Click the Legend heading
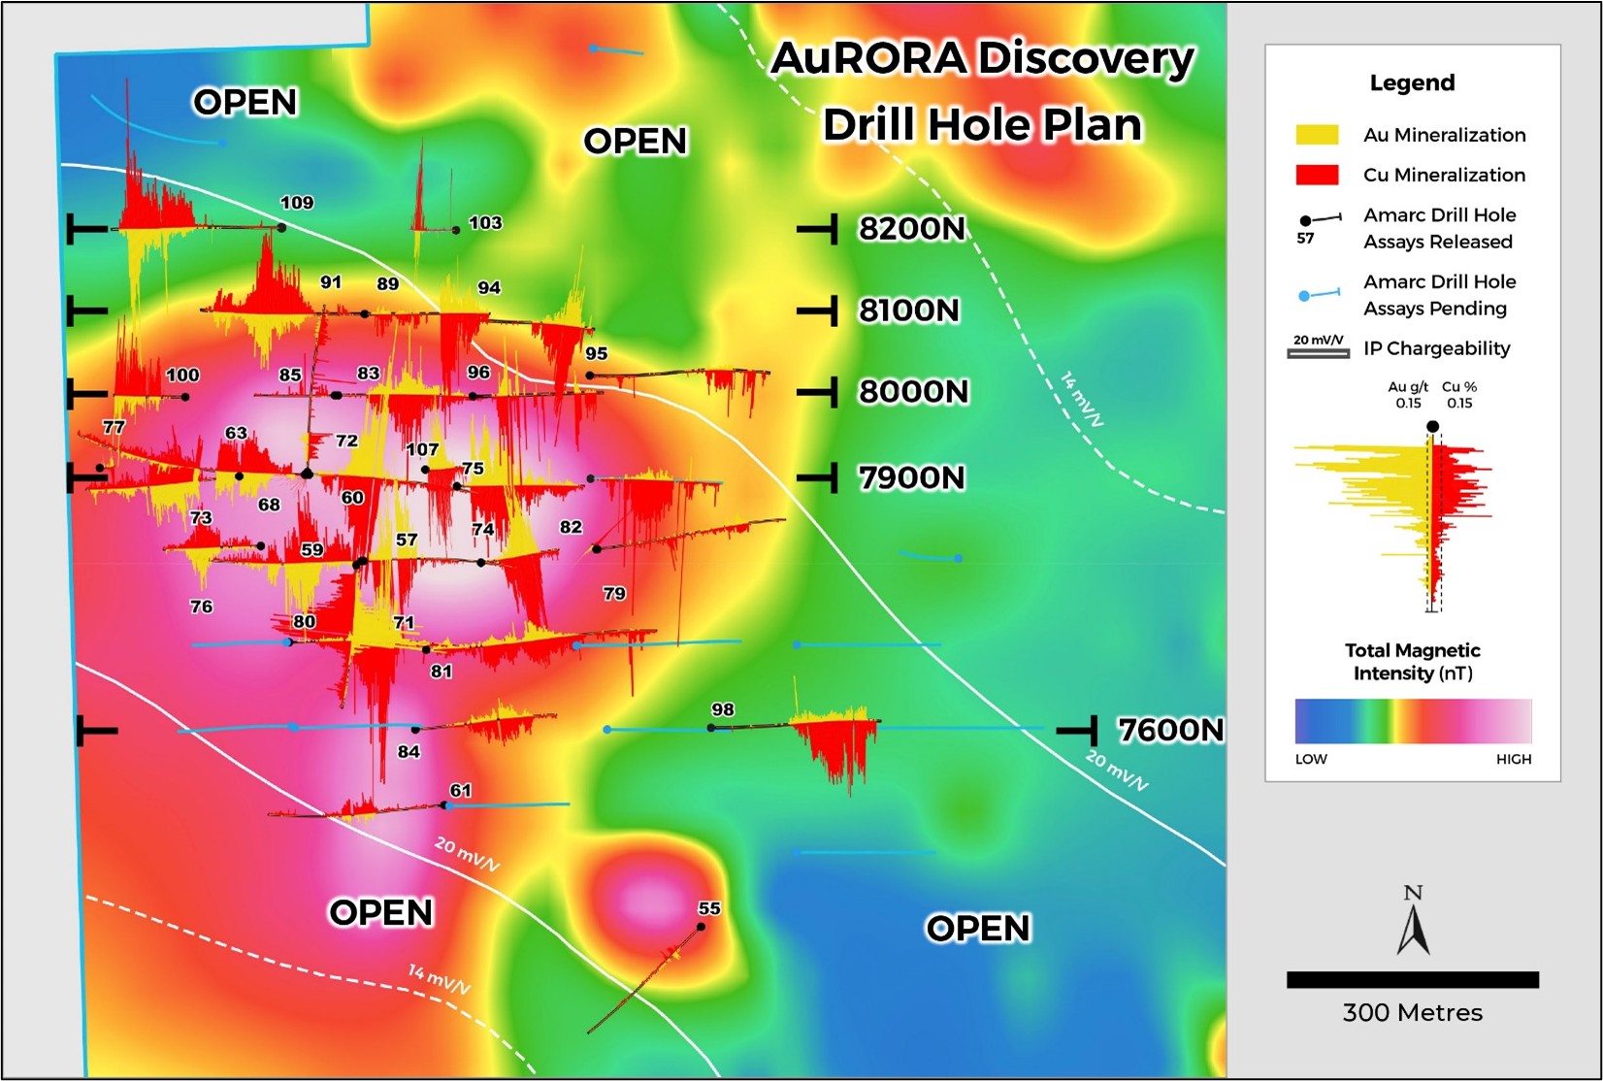 (1412, 83)
